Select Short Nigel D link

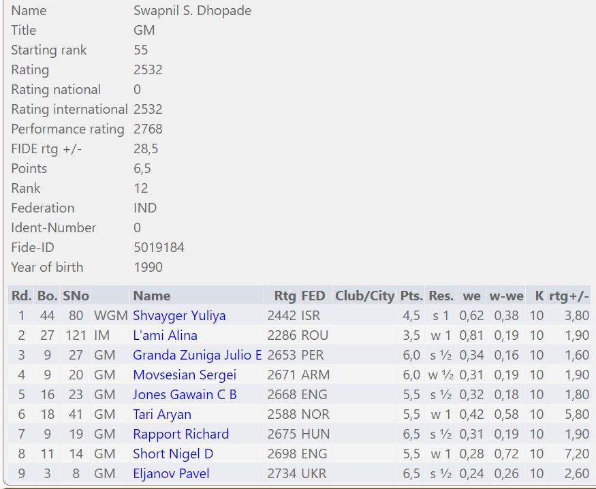[x=173, y=454]
